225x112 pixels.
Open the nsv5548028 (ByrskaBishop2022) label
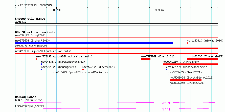[192, 78]
